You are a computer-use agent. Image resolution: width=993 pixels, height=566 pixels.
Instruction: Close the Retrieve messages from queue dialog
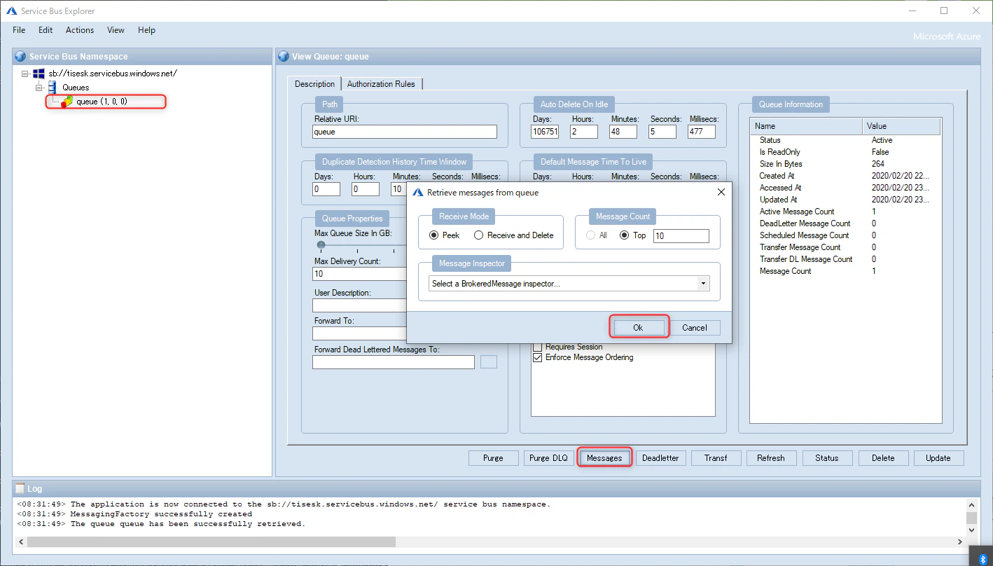(x=721, y=192)
